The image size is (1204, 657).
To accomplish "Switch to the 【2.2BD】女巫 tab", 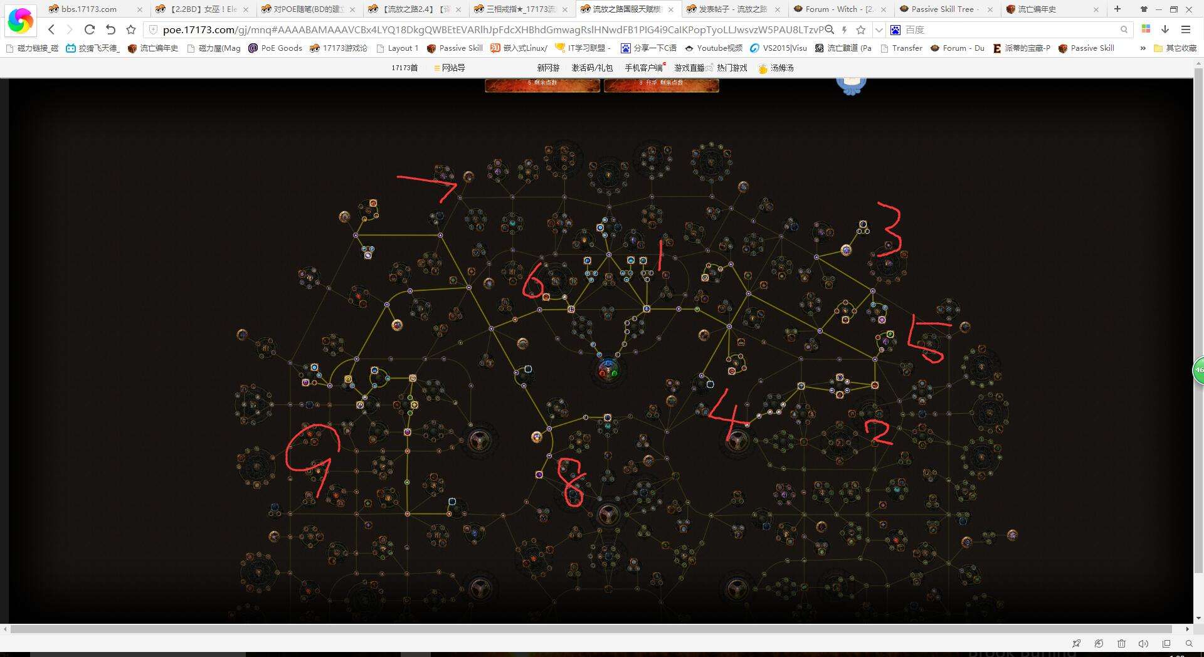I will [x=202, y=9].
